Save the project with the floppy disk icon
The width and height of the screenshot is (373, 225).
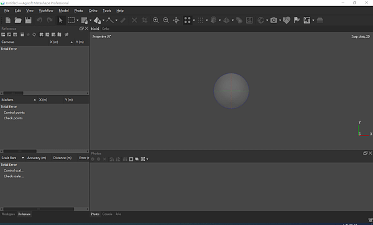click(x=28, y=21)
